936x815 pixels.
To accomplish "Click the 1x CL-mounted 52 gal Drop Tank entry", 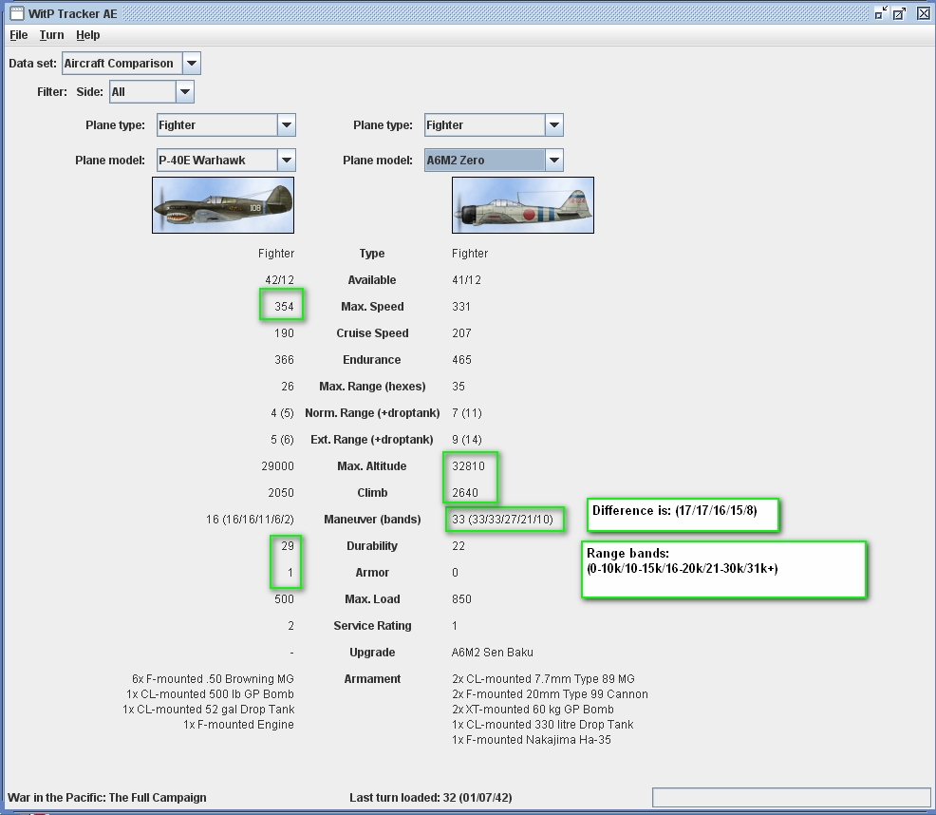I will 208,710.
